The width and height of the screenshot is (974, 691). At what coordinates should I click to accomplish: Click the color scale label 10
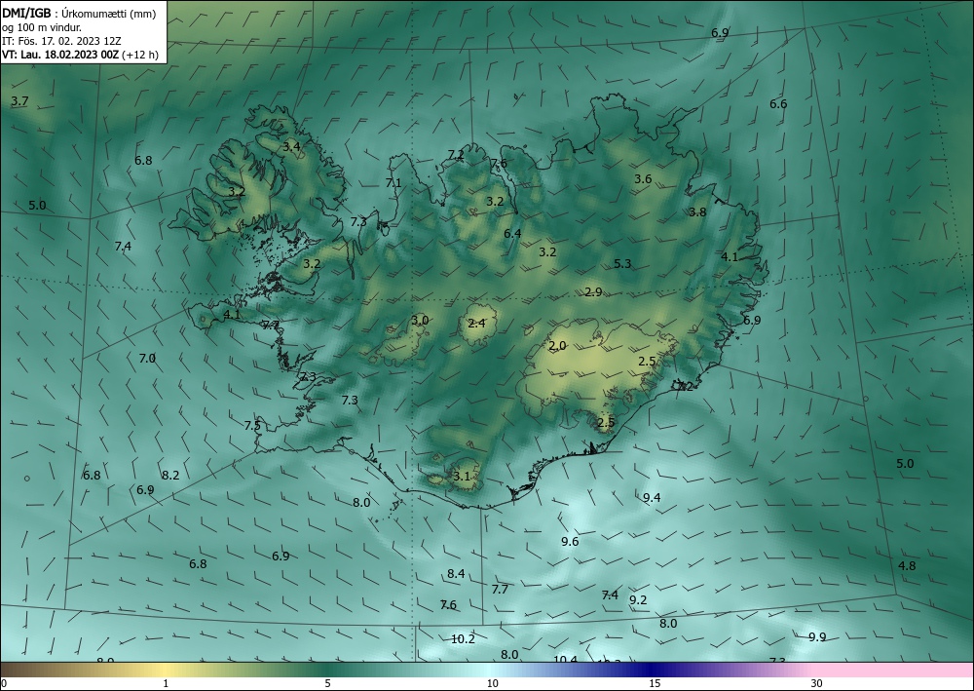pos(492,683)
